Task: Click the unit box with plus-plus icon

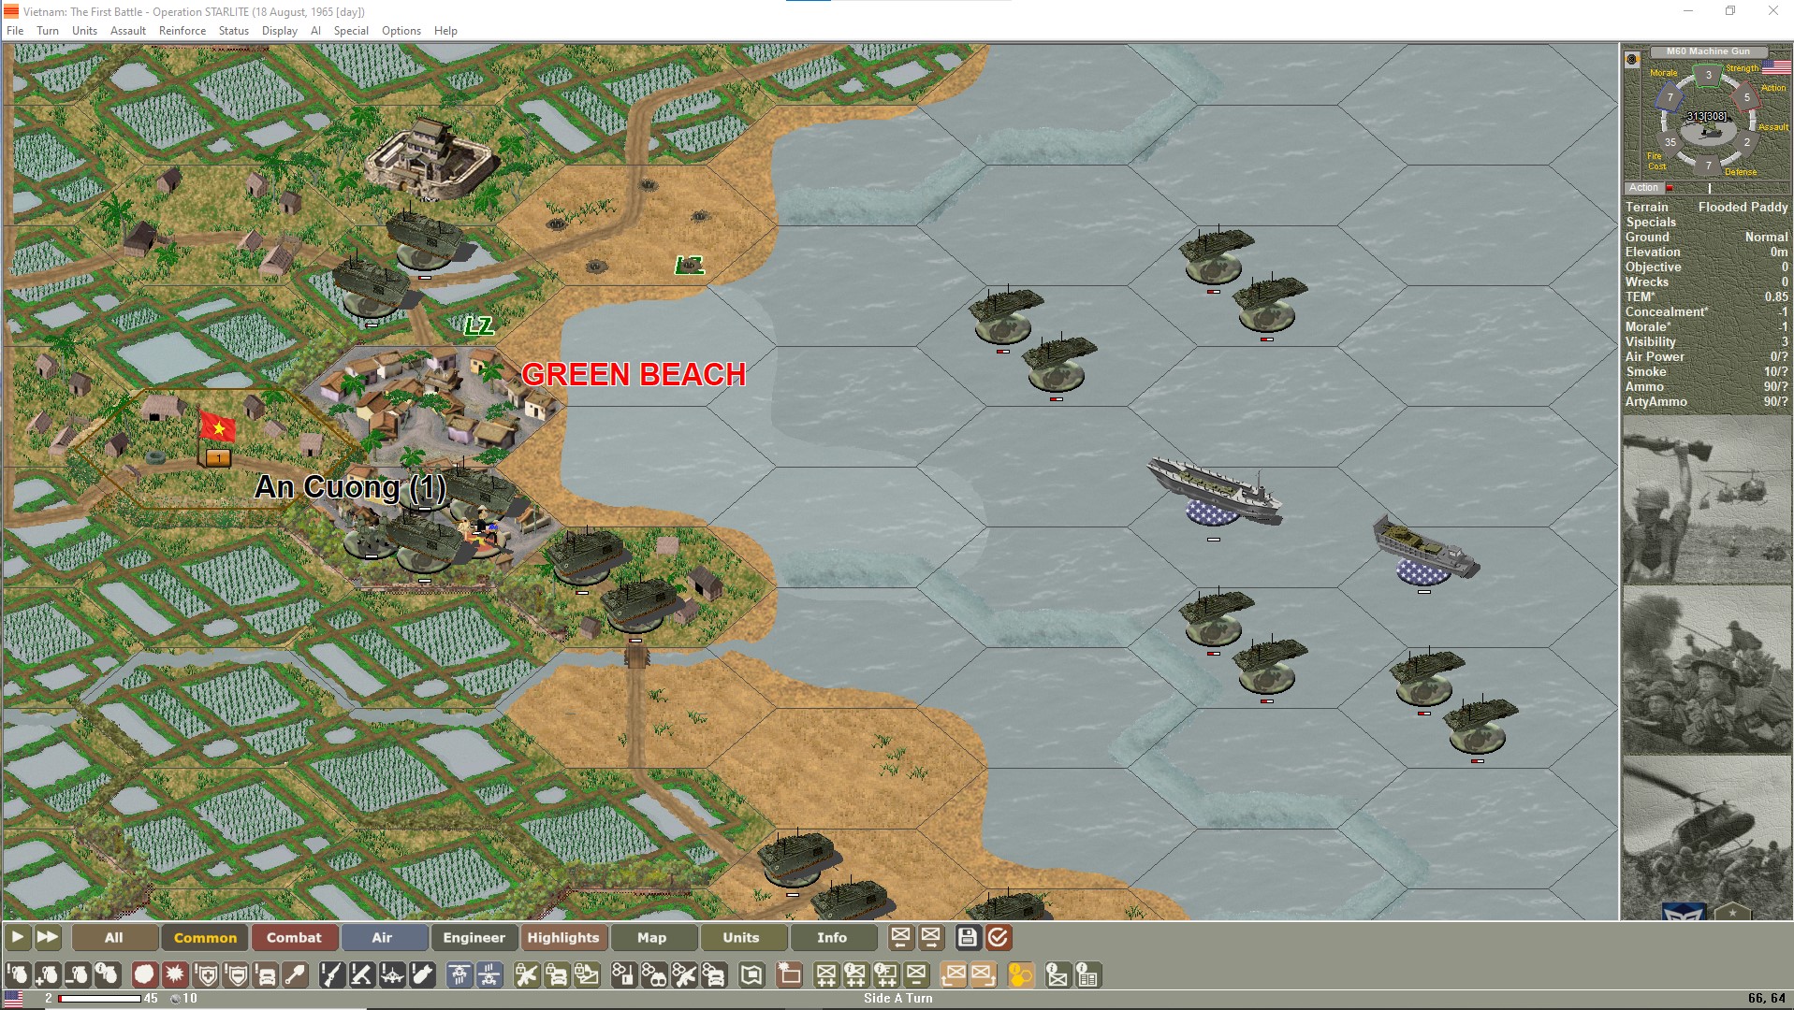Action: pyautogui.click(x=826, y=975)
